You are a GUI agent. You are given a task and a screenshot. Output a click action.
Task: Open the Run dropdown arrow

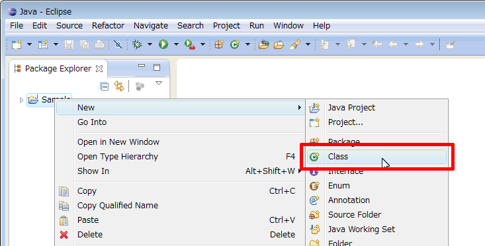click(x=176, y=44)
